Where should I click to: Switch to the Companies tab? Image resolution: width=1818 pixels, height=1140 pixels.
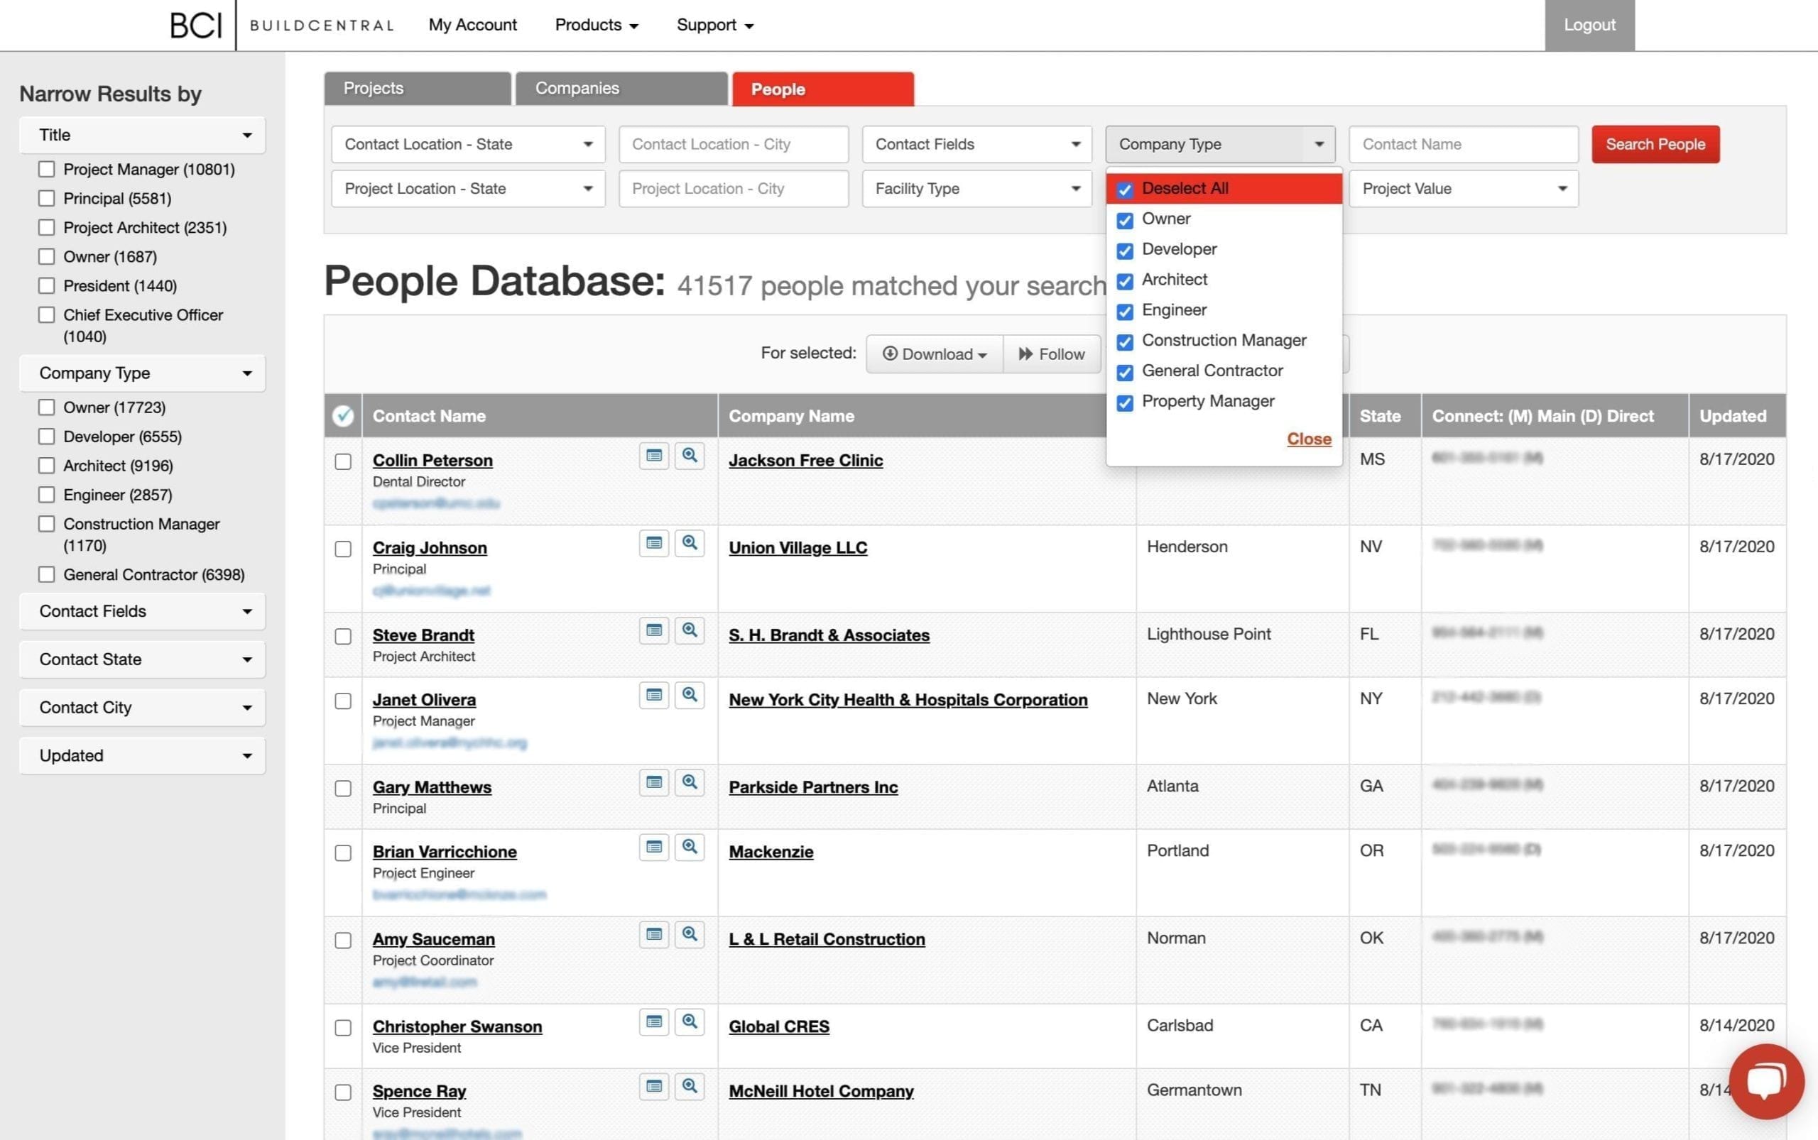(x=621, y=89)
